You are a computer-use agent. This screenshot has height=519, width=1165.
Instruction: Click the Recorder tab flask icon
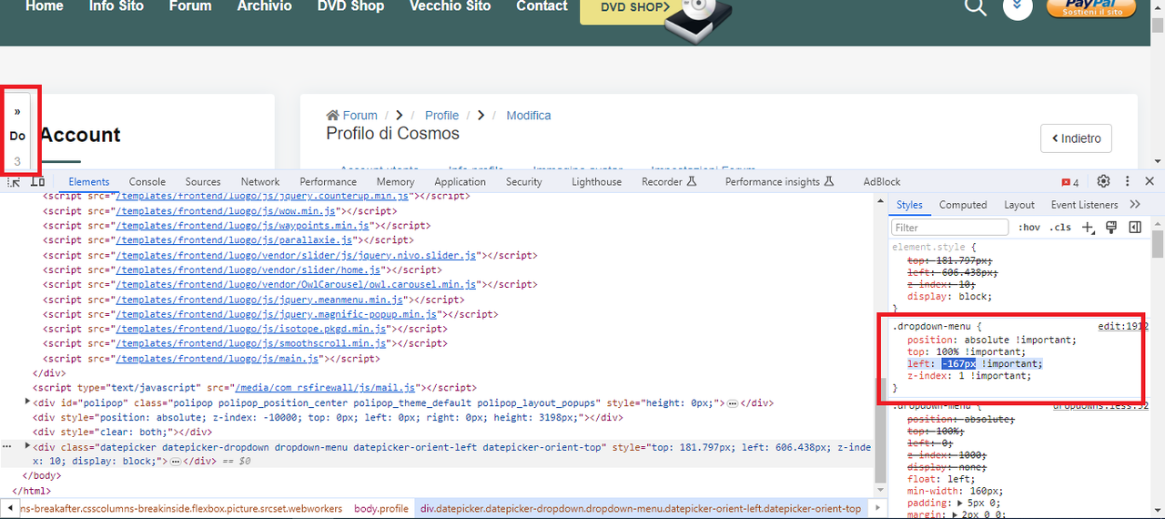click(x=692, y=181)
